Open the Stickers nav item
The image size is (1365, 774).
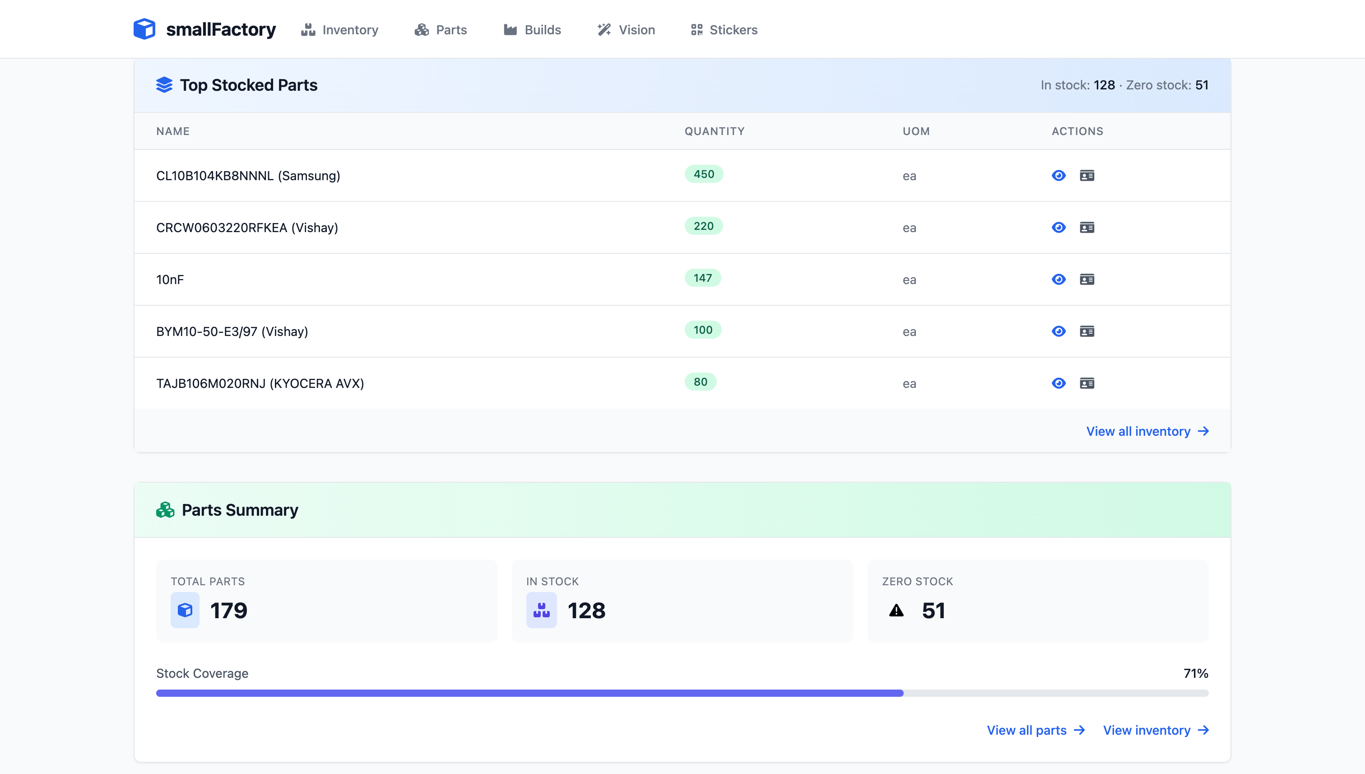724,30
